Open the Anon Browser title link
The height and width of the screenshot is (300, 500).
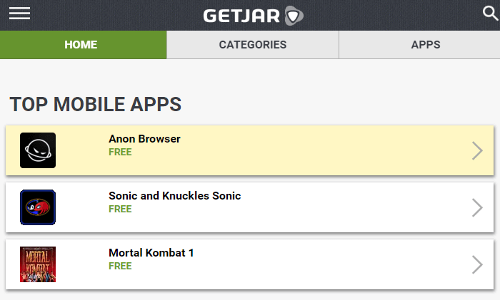click(144, 139)
